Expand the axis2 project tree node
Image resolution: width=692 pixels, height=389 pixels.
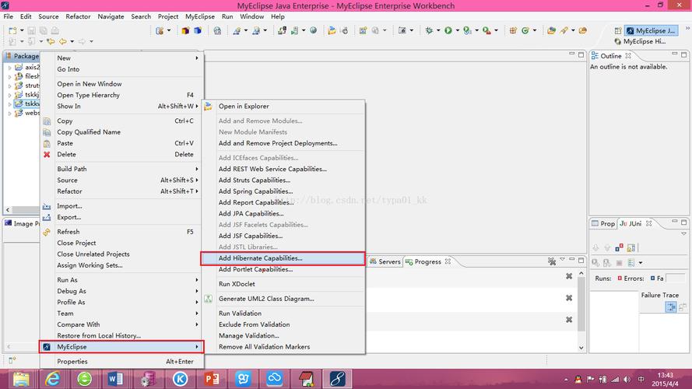click(9, 68)
